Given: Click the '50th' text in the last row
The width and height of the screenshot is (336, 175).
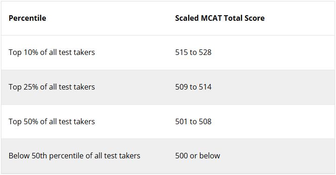Looking at the screenshot, I should pos(39,156).
